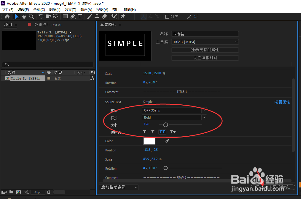This screenshot has height=199, width=301.
Task: Open the project trash bin icon
Action: click(x=49, y=192)
